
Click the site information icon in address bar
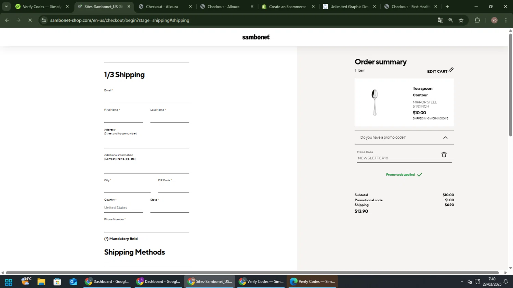pyautogui.click(x=43, y=20)
